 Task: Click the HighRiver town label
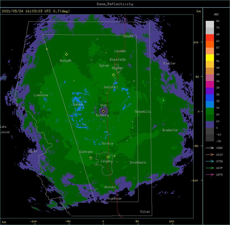[x=115, y=199]
